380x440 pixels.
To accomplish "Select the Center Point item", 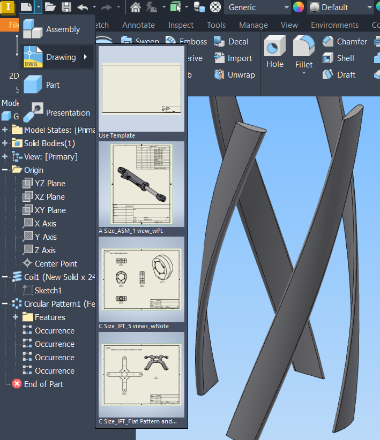I will pos(50,264).
